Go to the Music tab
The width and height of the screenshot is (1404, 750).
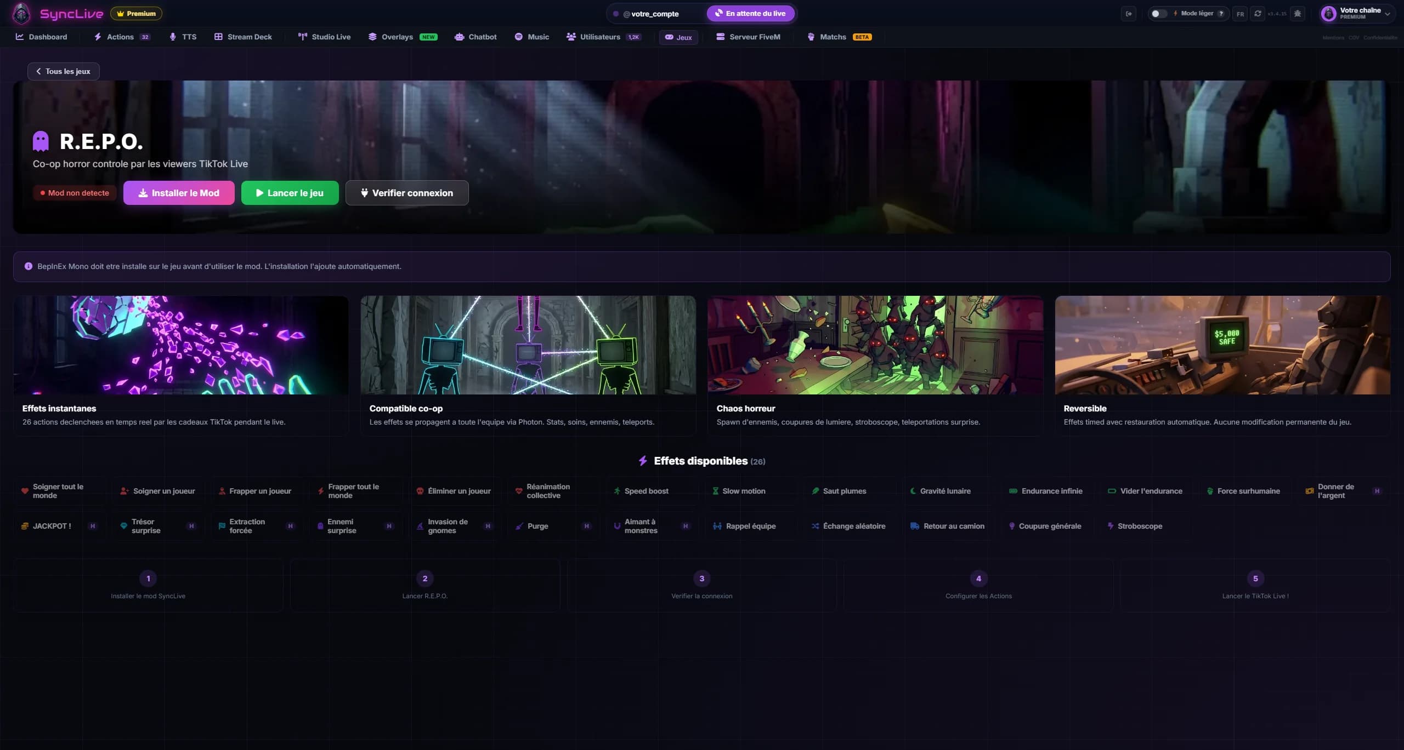(531, 37)
